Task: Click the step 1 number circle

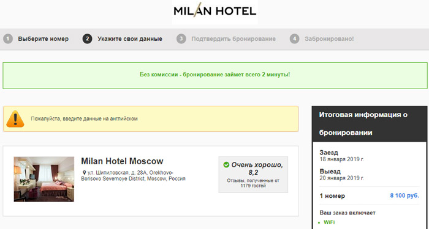Action: (8, 38)
